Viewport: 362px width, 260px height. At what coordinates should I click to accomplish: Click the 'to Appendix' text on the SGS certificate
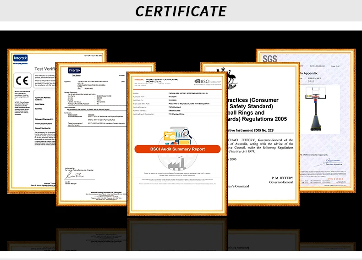tap(308, 73)
